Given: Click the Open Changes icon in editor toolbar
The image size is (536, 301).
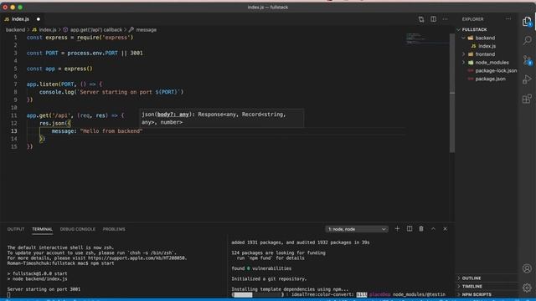Looking at the screenshot, I should click(x=421, y=19).
